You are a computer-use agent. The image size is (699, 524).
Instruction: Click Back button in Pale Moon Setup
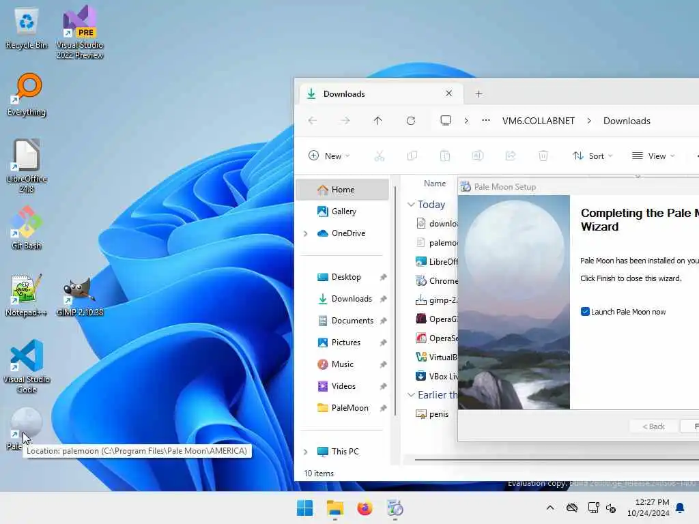(x=653, y=426)
